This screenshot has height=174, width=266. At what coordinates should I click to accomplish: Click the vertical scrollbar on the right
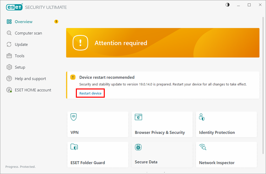[x=264, y=88]
